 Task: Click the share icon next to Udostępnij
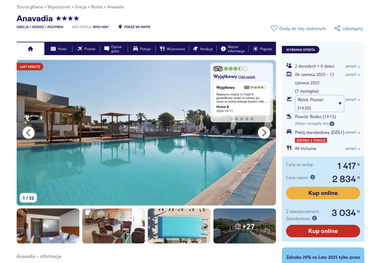point(337,29)
